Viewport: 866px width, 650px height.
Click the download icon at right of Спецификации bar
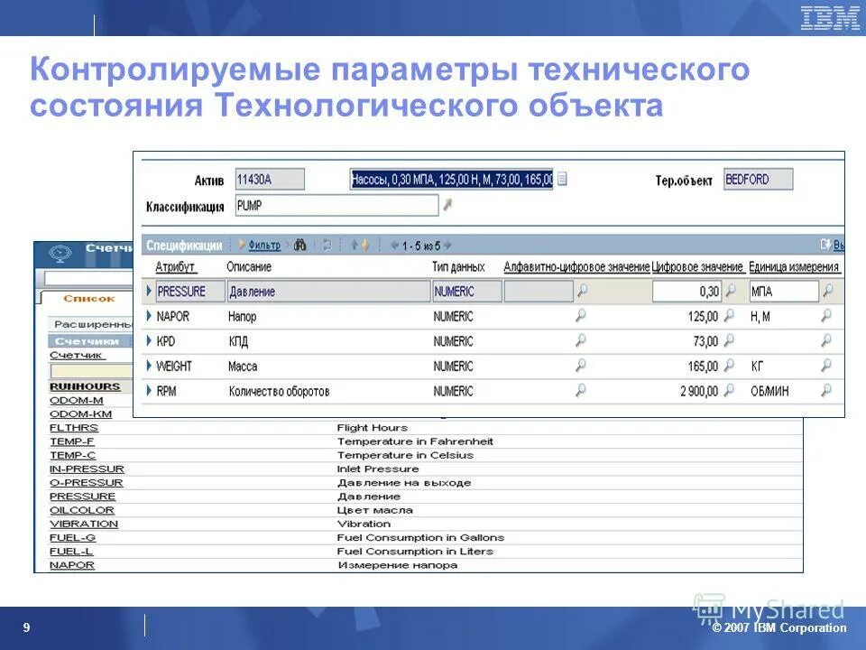tap(825, 245)
